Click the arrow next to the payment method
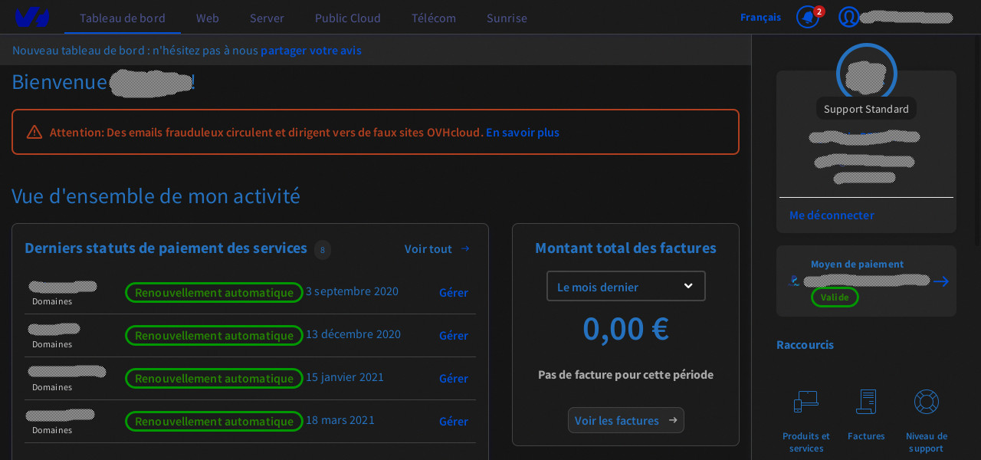This screenshot has height=460, width=981. point(940,281)
